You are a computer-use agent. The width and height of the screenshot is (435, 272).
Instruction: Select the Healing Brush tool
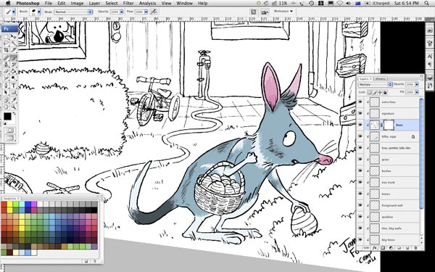point(6,58)
